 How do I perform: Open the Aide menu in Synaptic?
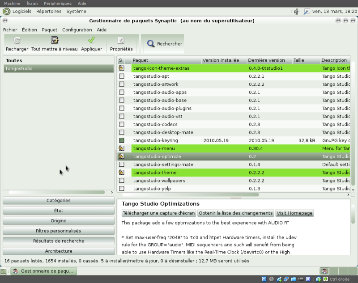pyautogui.click(x=102, y=30)
